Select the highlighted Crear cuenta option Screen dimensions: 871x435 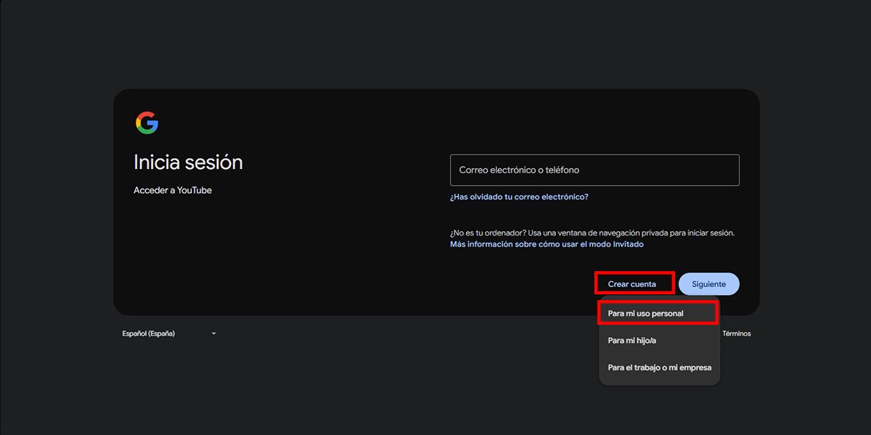pyautogui.click(x=634, y=283)
